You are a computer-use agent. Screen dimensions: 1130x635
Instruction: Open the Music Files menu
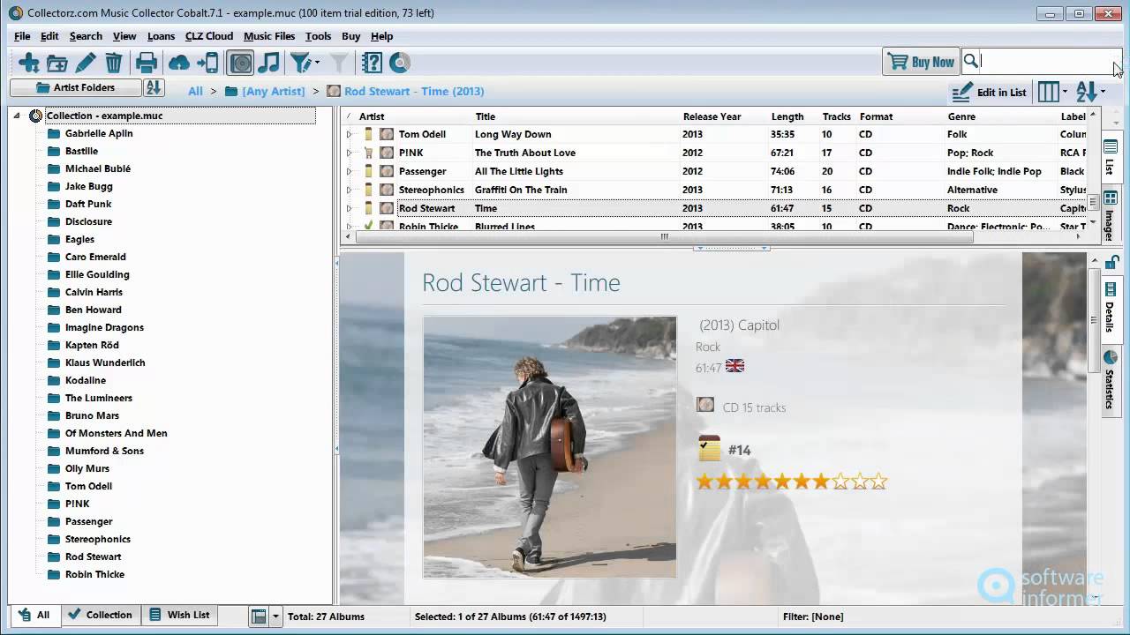pyautogui.click(x=269, y=36)
